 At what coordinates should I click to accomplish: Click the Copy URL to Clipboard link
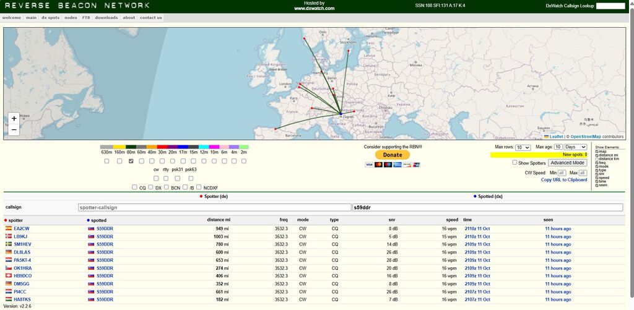[563, 180]
